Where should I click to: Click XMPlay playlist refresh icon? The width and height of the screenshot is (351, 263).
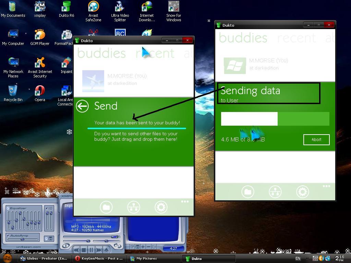[154, 247]
